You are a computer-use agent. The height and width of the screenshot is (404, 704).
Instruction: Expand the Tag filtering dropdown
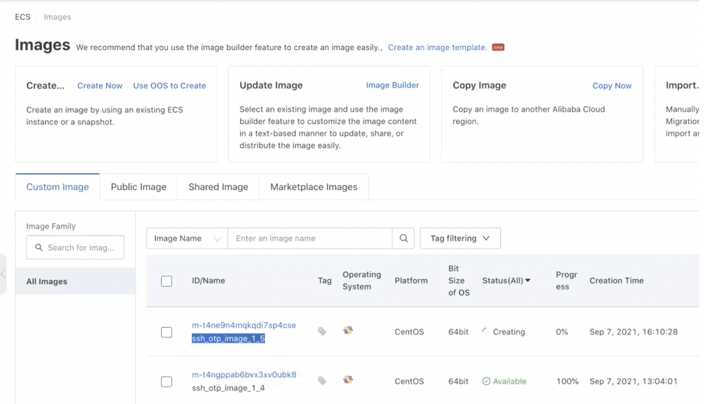point(460,238)
